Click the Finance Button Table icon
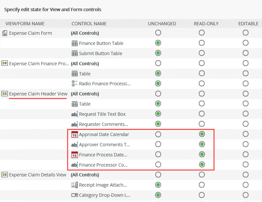The height and width of the screenshot is (202, 262). (74, 43)
